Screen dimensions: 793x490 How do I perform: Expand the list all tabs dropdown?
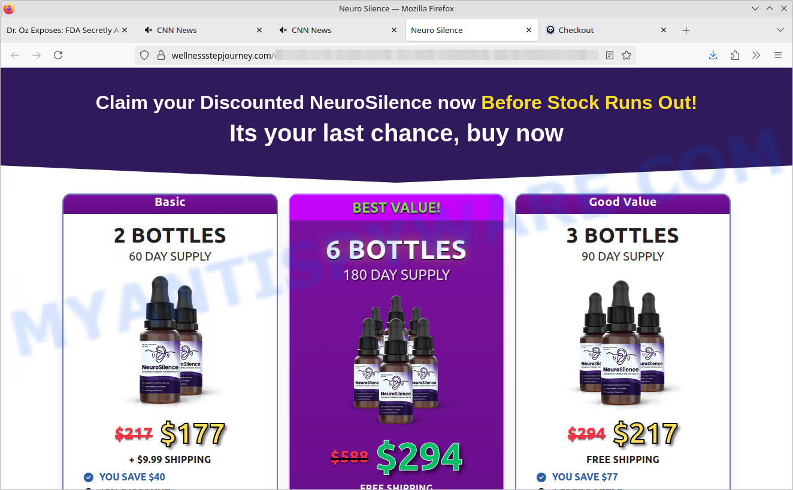tap(780, 30)
